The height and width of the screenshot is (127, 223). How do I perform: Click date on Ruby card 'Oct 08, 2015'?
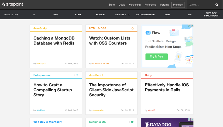pyautogui.click(x=183, y=110)
